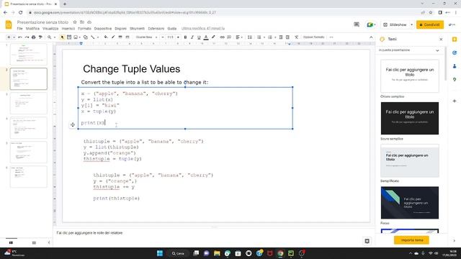Click the move to folder icon
The width and height of the screenshot is (461, 259).
pos(82,22)
